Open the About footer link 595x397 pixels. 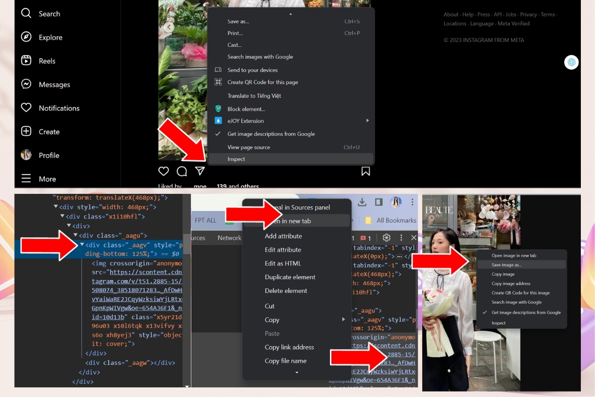[x=451, y=15]
